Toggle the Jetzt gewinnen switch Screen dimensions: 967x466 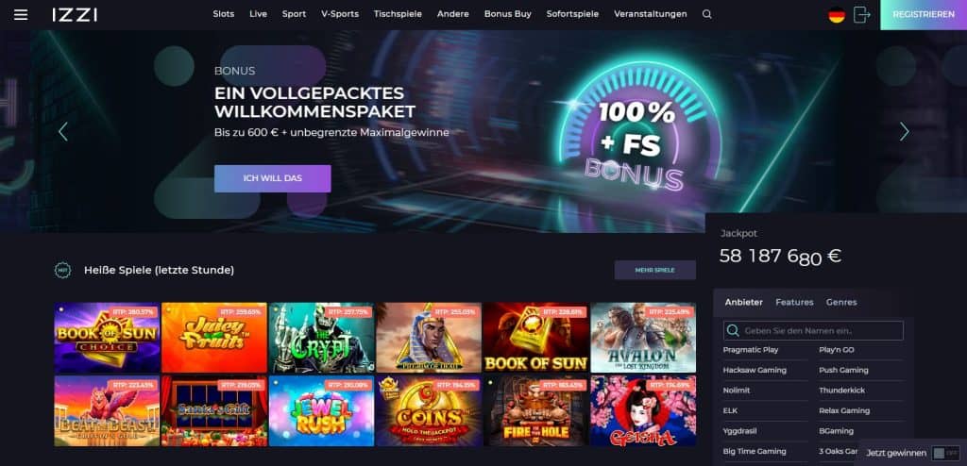(x=944, y=453)
